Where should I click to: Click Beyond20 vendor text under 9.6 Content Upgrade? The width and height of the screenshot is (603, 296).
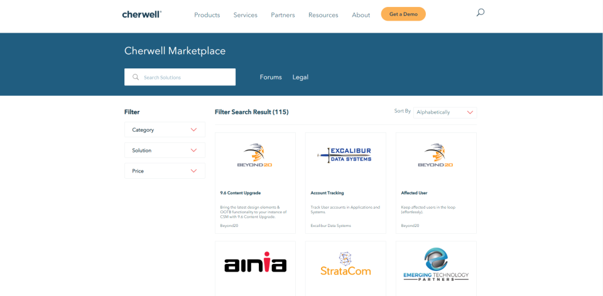(229, 226)
